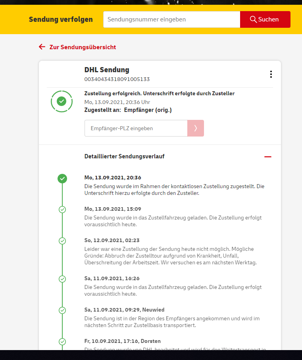Click checkmark marker for 12.09.2021, 02:23
This screenshot has width=302, height=360.
pyautogui.click(x=62, y=241)
